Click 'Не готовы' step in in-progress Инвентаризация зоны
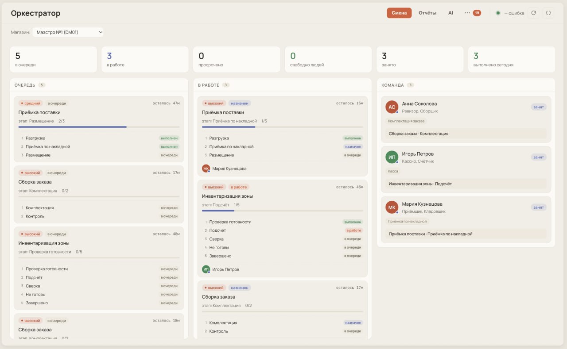The height and width of the screenshot is (349, 567). coord(219,248)
